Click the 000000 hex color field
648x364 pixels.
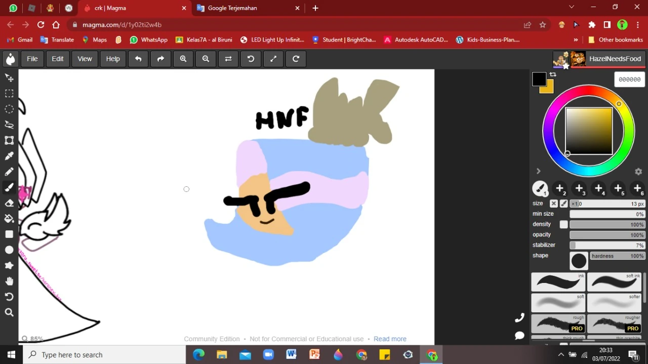tap(629, 79)
